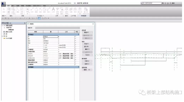
Task: Switch to the Create (创建) ribbon tab
Action: click(x=8, y=6)
